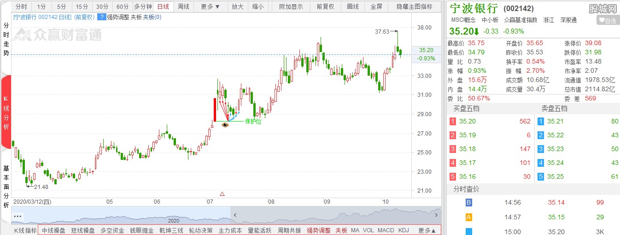Switch to 5分 chart period
620x235 pixels.
[61, 7]
